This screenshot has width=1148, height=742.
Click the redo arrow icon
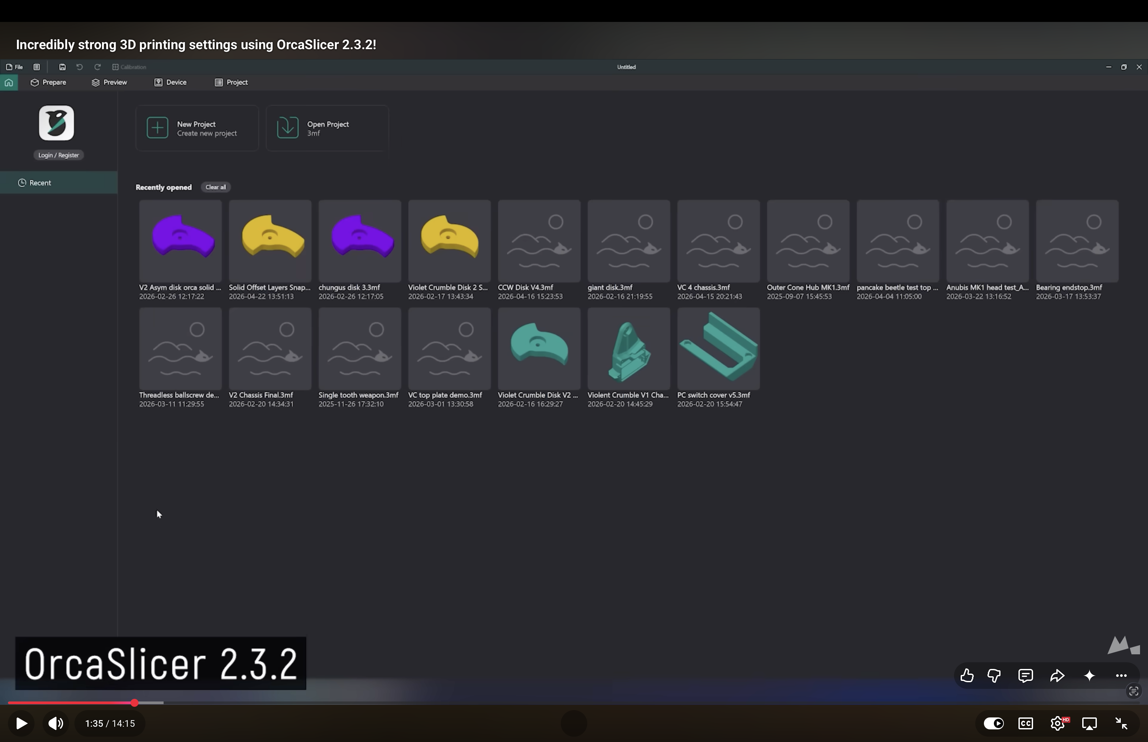coord(97,67)
